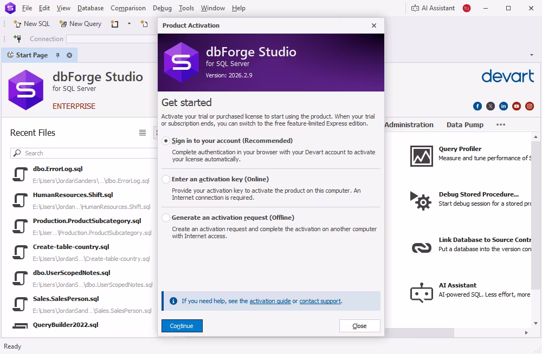This screenshot has width=542, height=354.
Task: Click the Connection combo box field
Action: coord(112,38)
